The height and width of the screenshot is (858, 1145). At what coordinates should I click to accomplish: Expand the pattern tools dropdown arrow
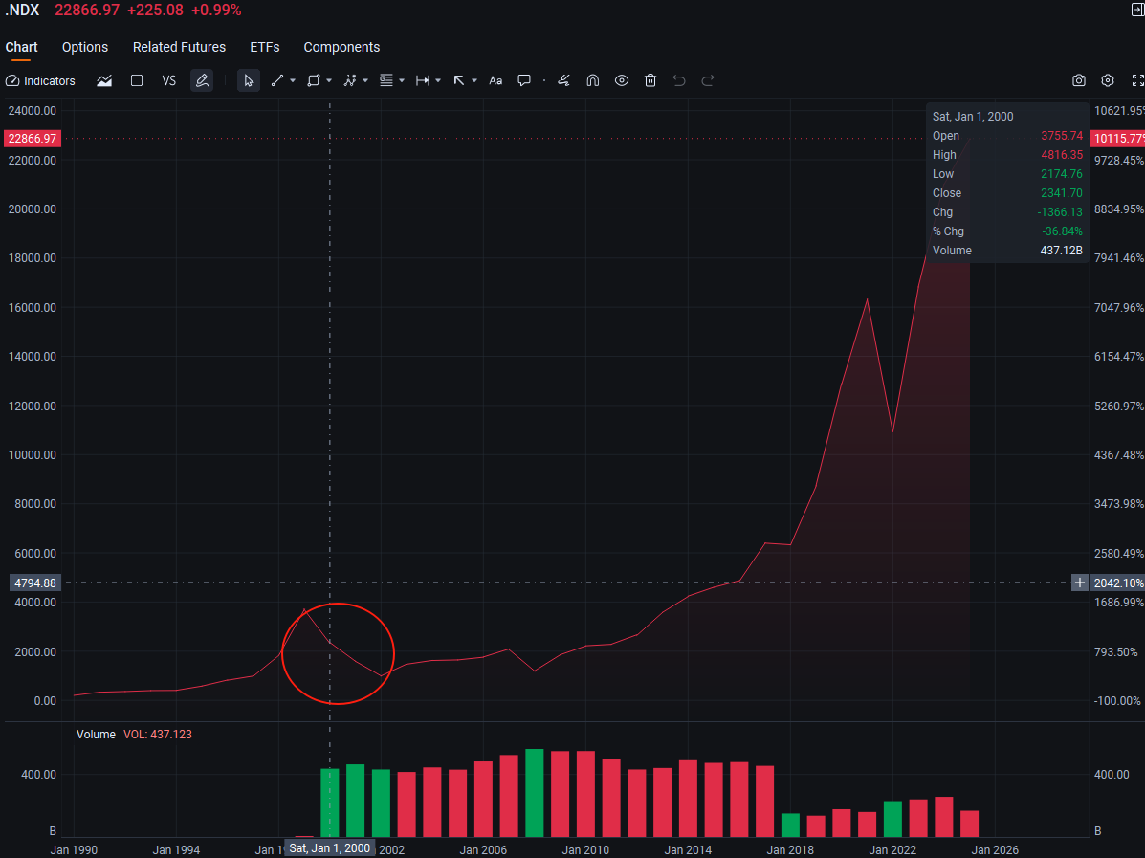365,81
